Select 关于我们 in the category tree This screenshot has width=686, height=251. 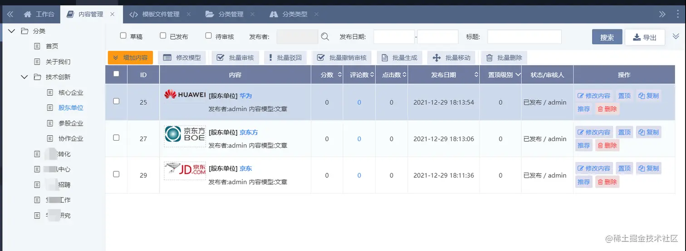[58, 62]
